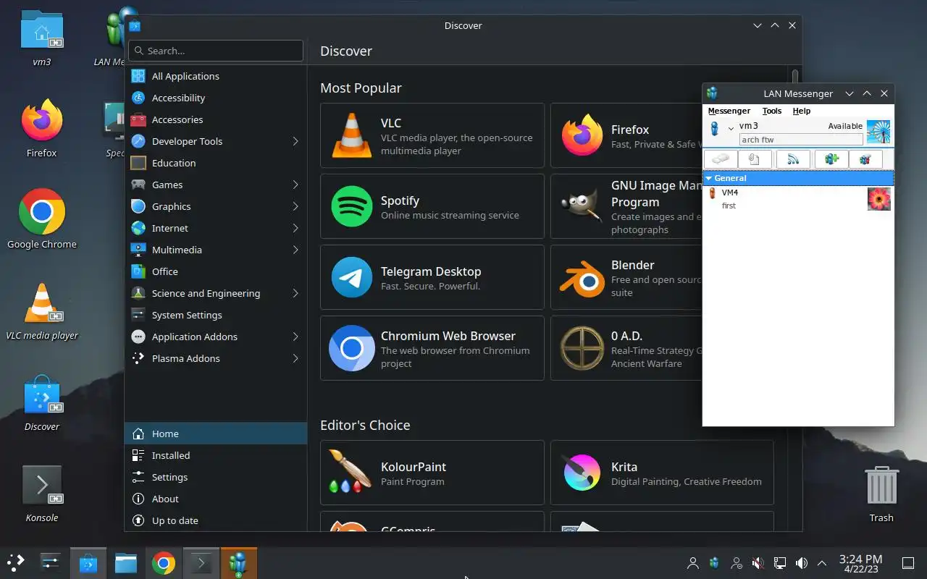Select All Applications category
This screenshot has height=579, width=927.
tap(215, 76)
